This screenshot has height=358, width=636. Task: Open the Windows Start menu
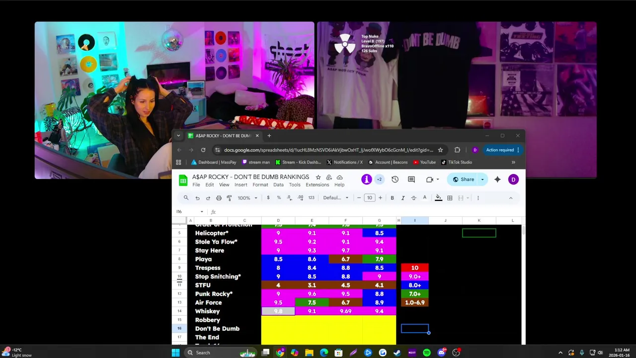pyautogui.click(x=175, y=353)
